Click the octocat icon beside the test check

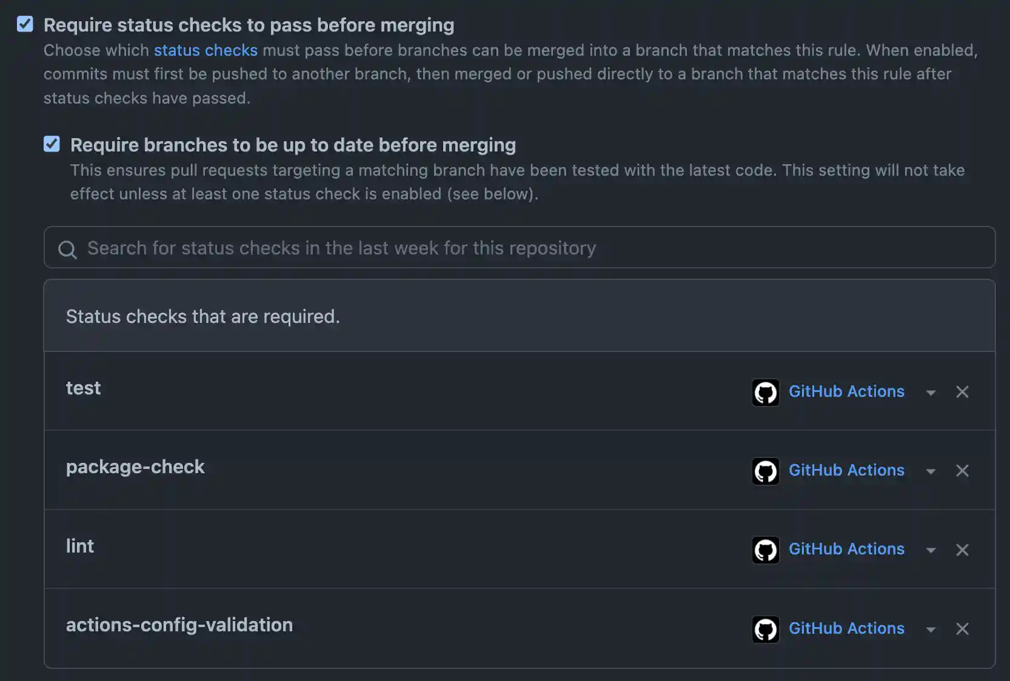pos(766,392)
